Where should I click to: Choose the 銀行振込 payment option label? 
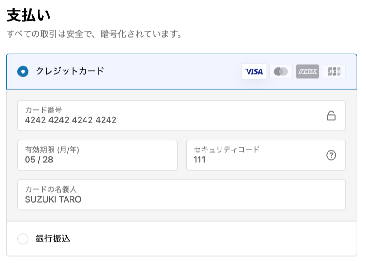point(53,239)
